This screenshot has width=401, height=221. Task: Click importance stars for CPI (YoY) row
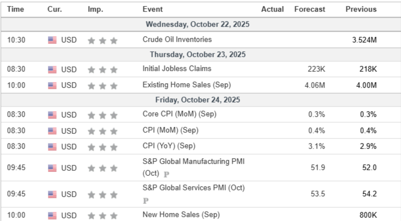(x=102, y=147)
